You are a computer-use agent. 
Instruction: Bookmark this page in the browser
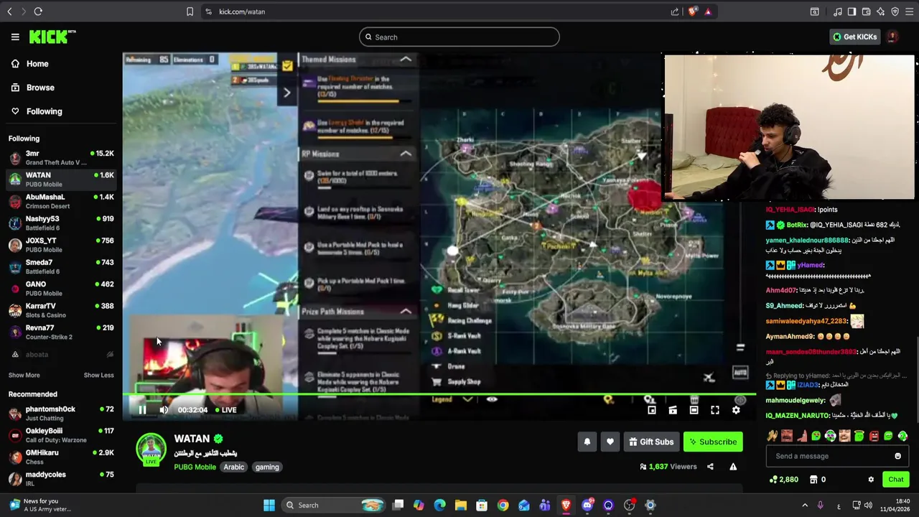point(190,11)
